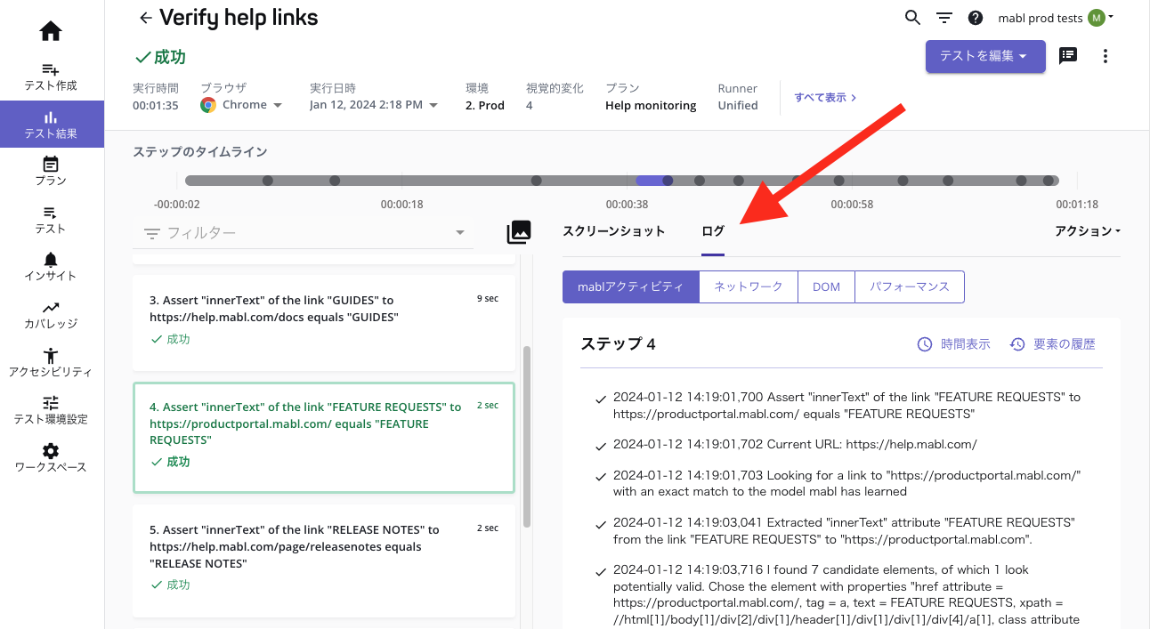Open the image gallery icon beside filter
The width and height of the screenshot is (1150, 629).
pos(519,232)
